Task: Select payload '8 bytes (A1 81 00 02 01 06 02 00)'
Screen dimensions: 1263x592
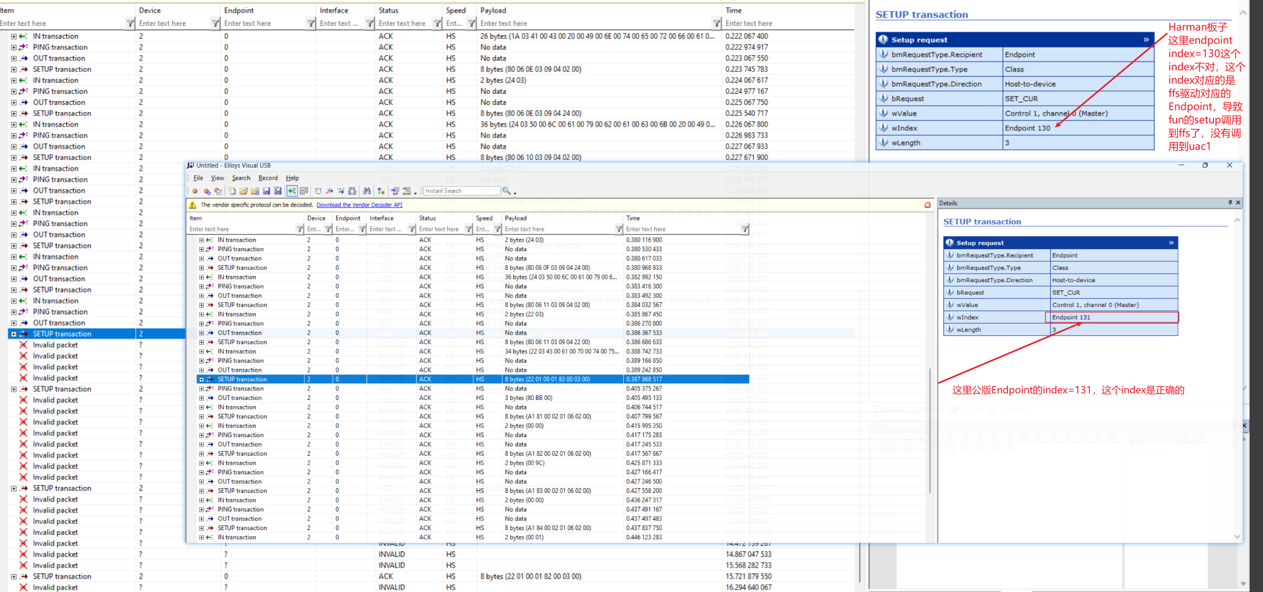Action: pos(548,417)
